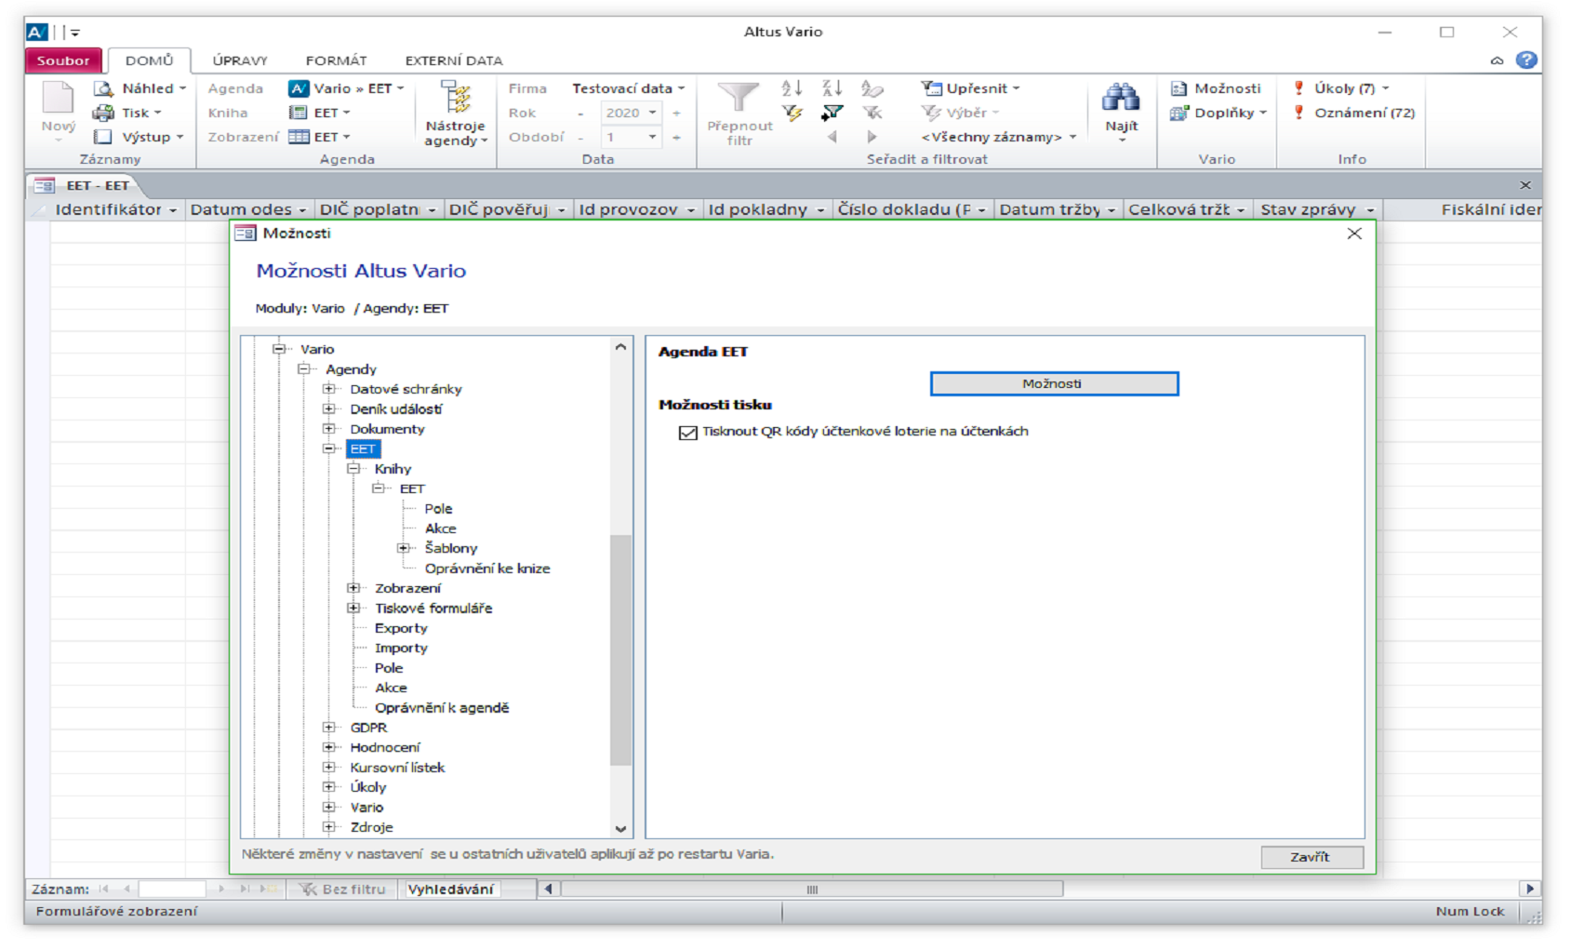Click the EET book (Kniha) icon
1571x949 pixels.
[298, 113]
